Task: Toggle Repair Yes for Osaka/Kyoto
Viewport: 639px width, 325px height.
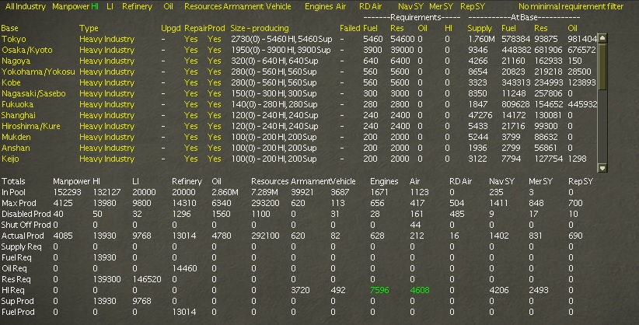Action: pyautogui.click(x=190, y=51)
